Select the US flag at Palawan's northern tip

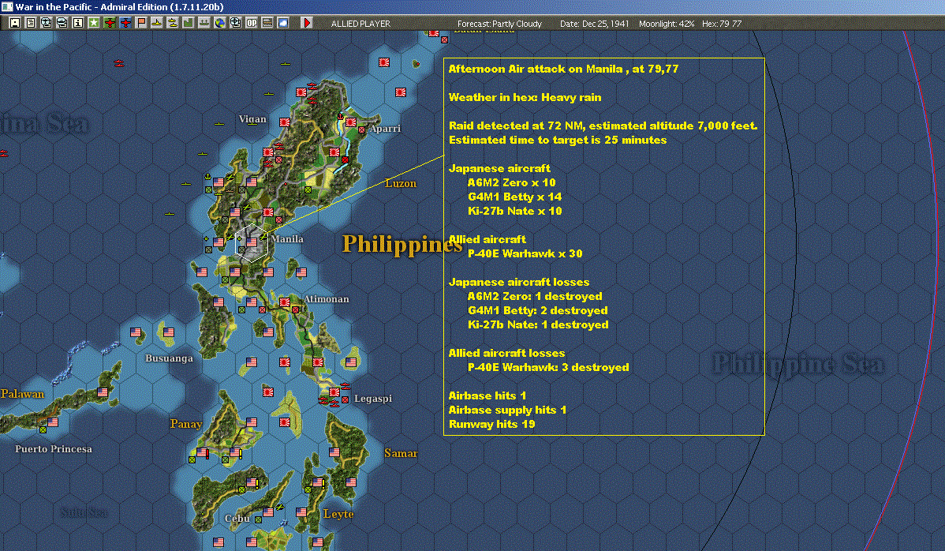pyautogui.click(x=103, y=392)
